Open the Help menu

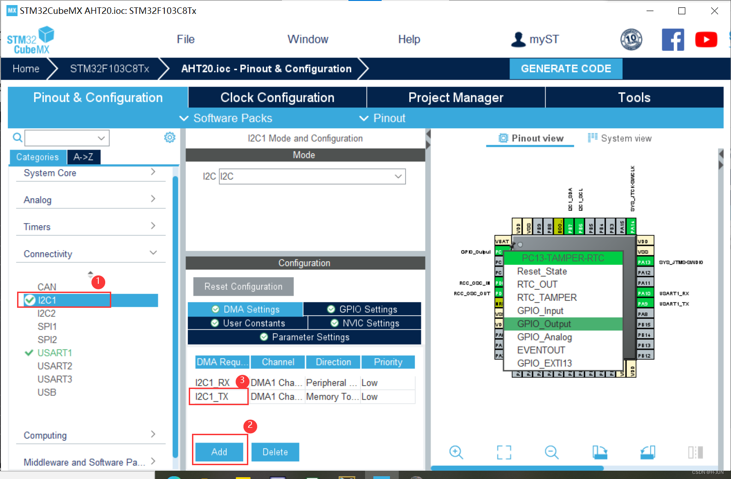[x=409, y=39]
